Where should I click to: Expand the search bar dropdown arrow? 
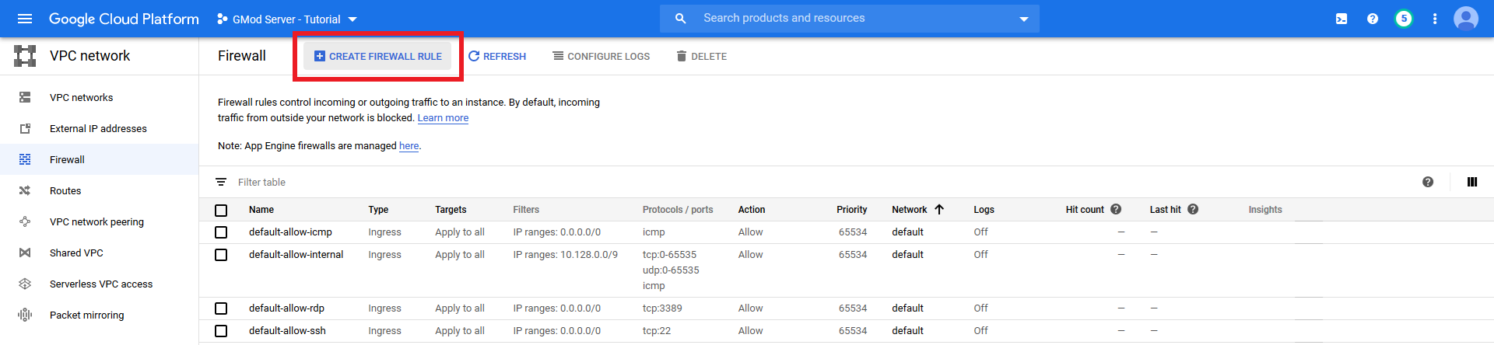pyautogui.click(x=1024, y=19)
